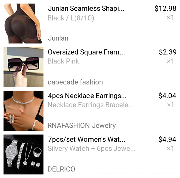The image size is (180, 178).
Task: Visit the RNAFASHION Jewelry seller name
Action: point(81,126)
